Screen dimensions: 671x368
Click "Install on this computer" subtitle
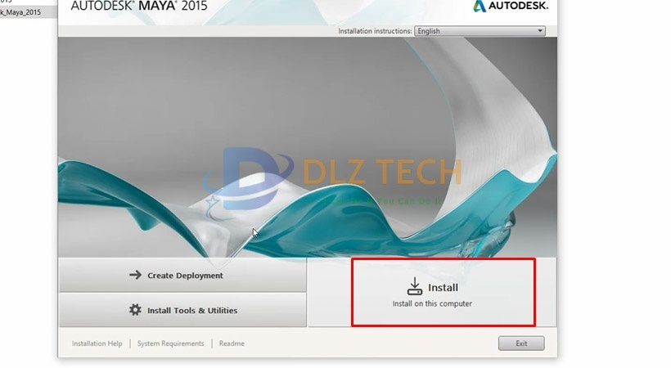click(432, 303)
